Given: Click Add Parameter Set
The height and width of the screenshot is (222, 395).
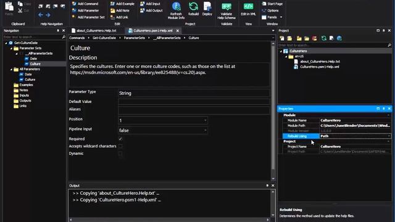Looking at the screenshot, I should (x=88, y=17).
